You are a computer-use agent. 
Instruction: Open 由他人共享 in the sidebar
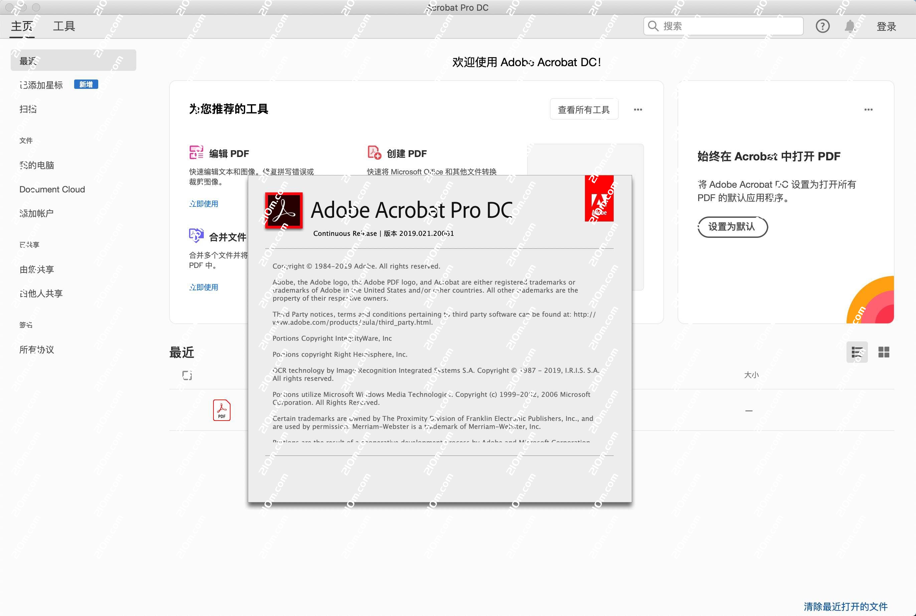coord(41,293)
